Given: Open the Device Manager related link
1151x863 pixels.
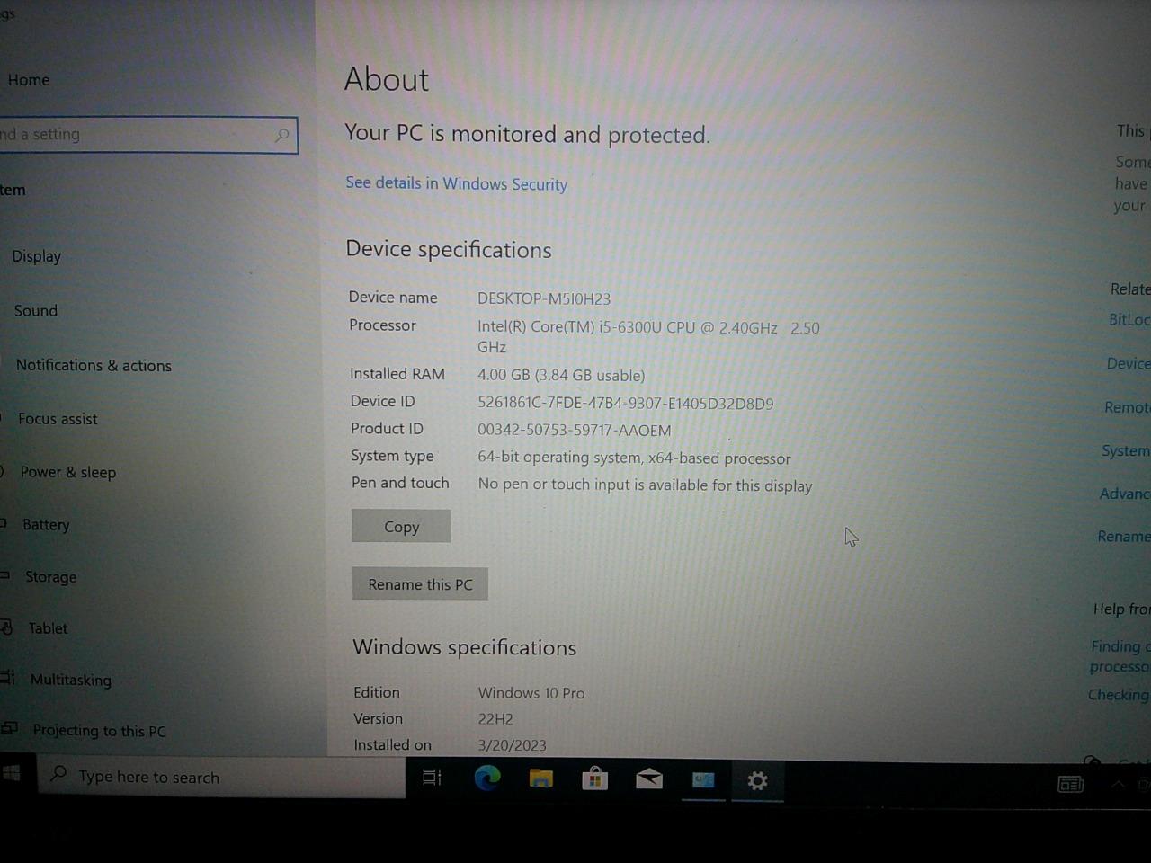Looking at the screenshot, I should [1129, 363].
